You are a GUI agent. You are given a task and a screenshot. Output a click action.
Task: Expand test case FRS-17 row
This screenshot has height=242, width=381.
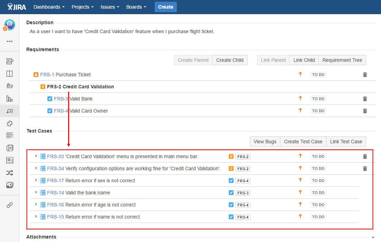coord(36,180)
